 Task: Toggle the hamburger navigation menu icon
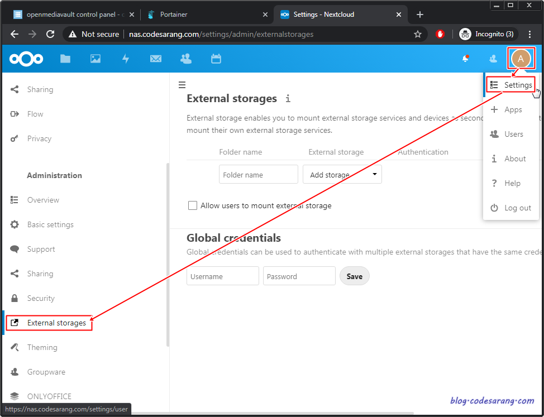coord(182,85)
